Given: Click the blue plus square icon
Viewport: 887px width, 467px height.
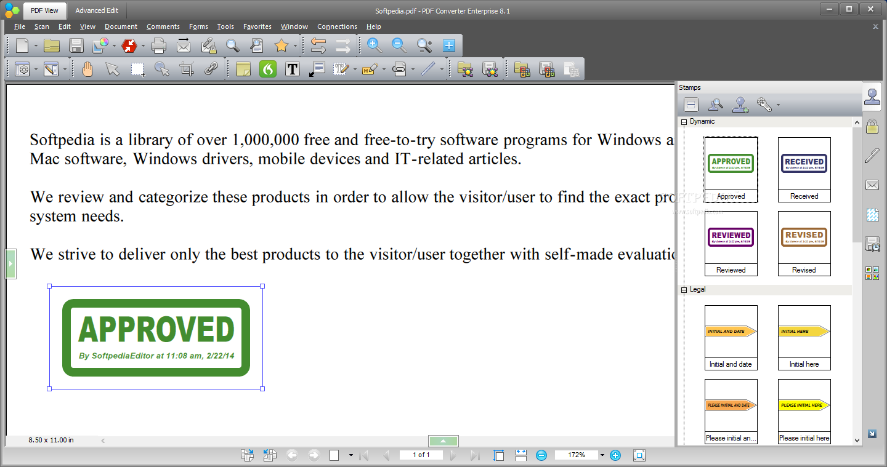Looking at the screenshot, I should 448,45.
